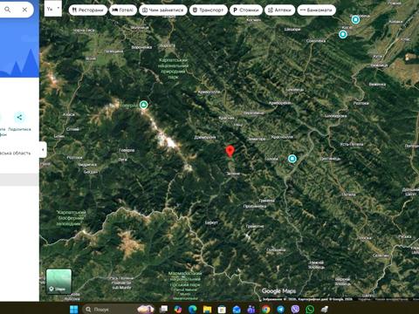Click the Говерла mountain peak marker
Screen dimensions: 419x314
(143, 105)
